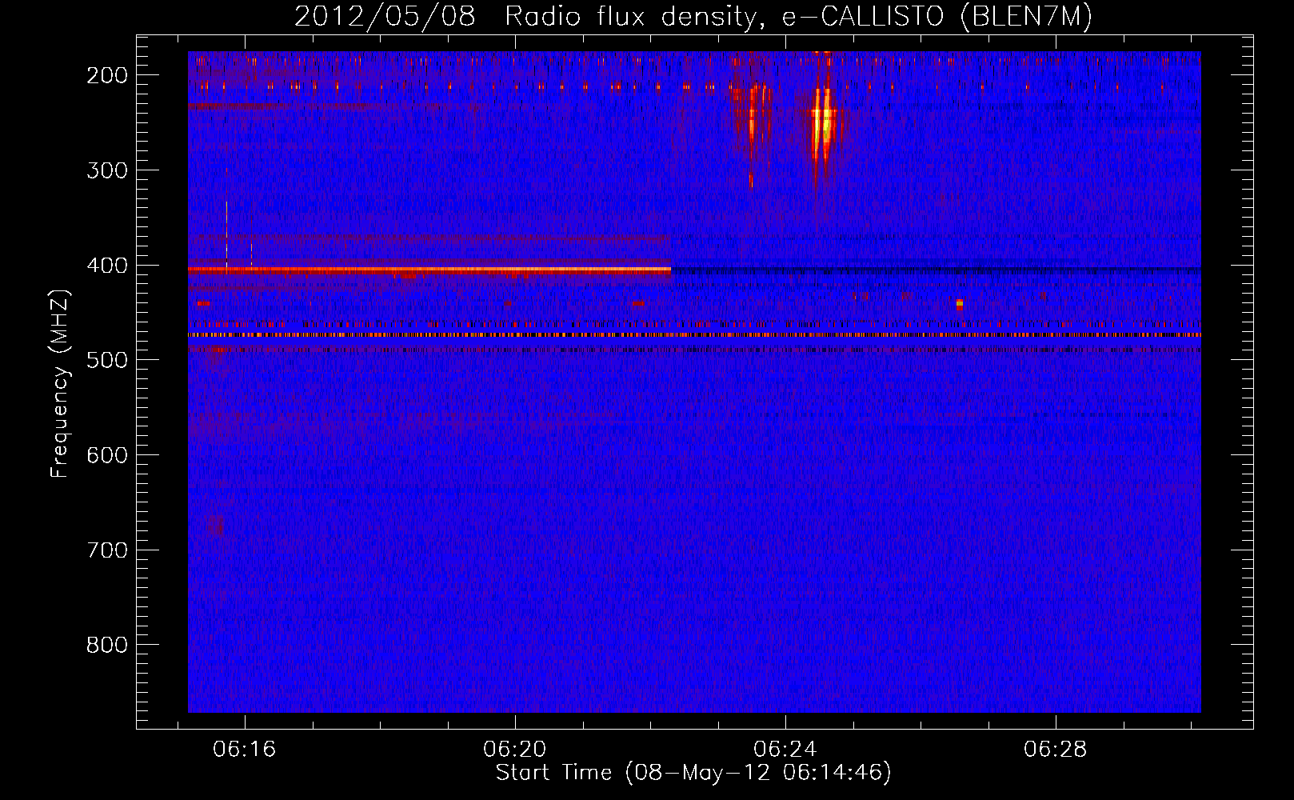Click the brightest yellow burst near 06:24
The height and width of the screenshot is (800, 1294).
[x=823, y=124]
